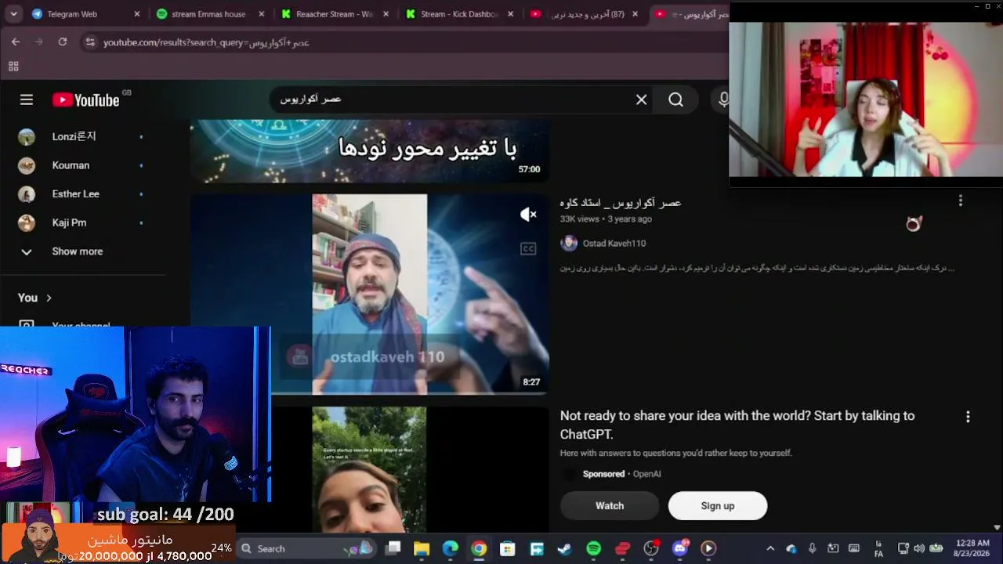Open the YouTube guide hamburger menu

[27, 99]
